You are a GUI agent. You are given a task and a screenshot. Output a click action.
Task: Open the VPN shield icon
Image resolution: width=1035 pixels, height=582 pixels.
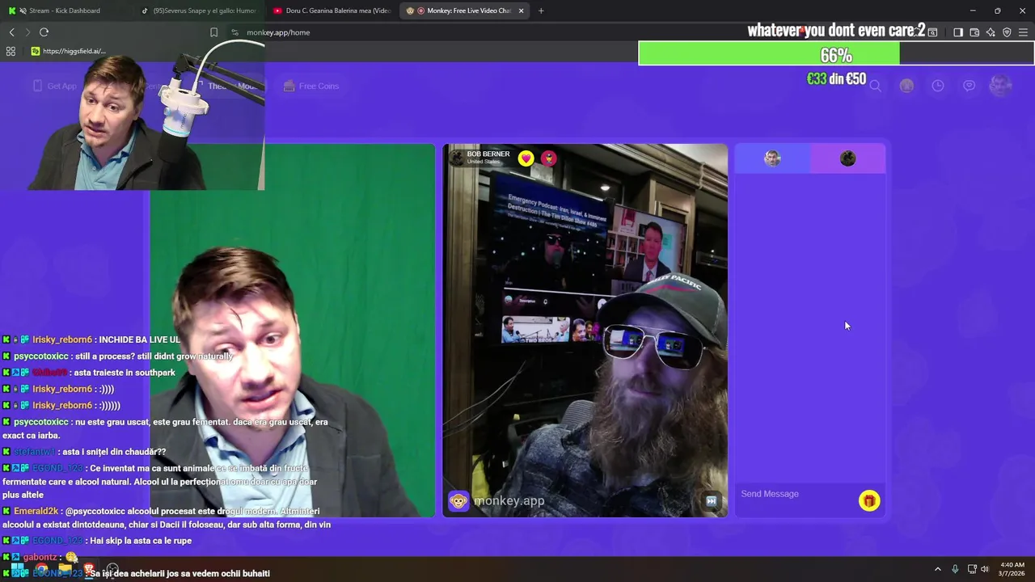tap(1007, 32)
